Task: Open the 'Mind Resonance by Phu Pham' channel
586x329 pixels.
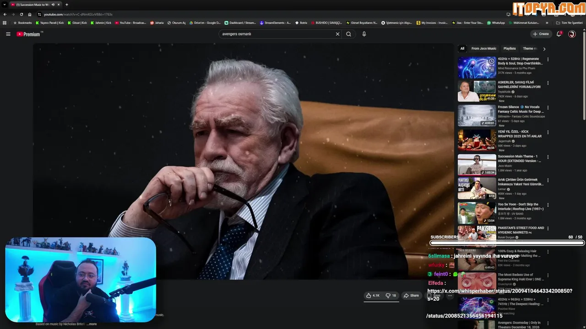Action: (517, 68)
